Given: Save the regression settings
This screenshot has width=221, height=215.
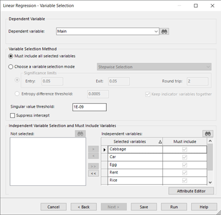Looking at the screenshot, I should click(144, 207).
